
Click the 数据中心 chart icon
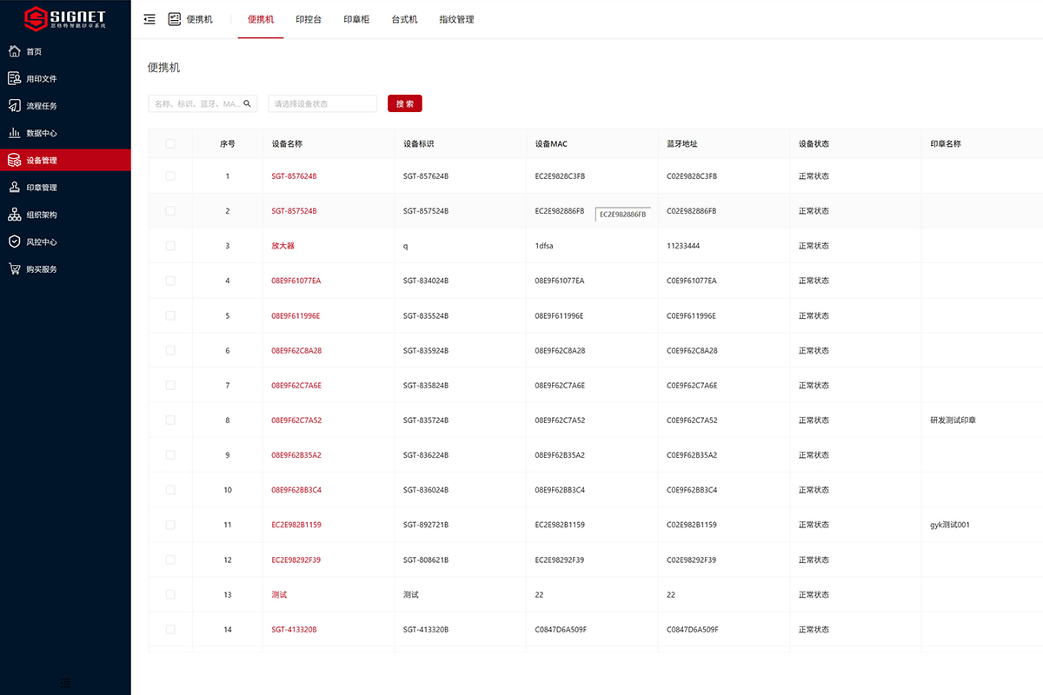click(x=14, y=133)
